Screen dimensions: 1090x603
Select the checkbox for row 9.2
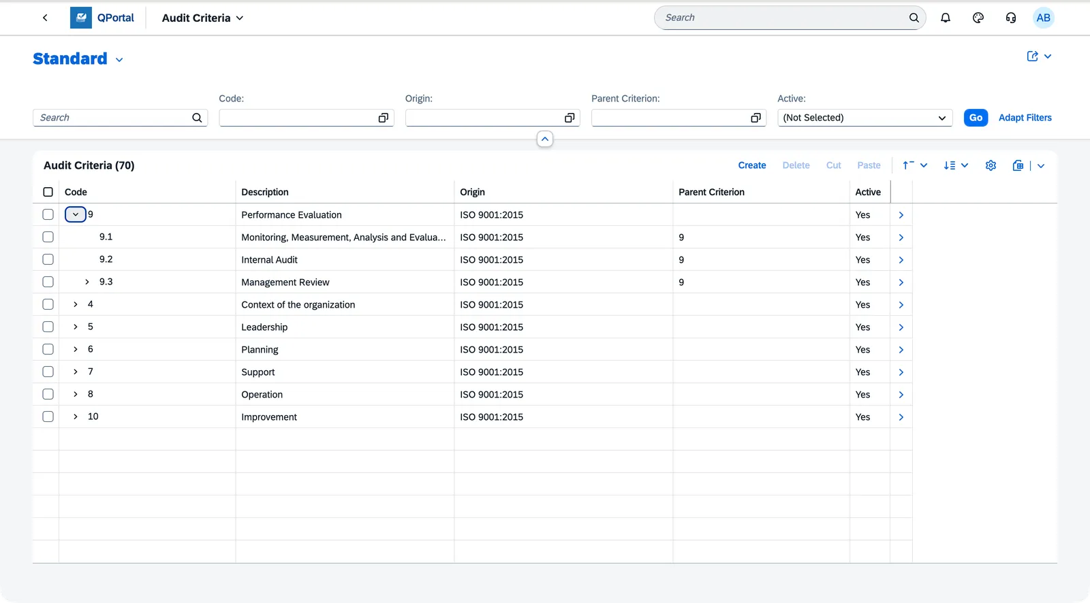pyautogui.click(x=48, y=259)
